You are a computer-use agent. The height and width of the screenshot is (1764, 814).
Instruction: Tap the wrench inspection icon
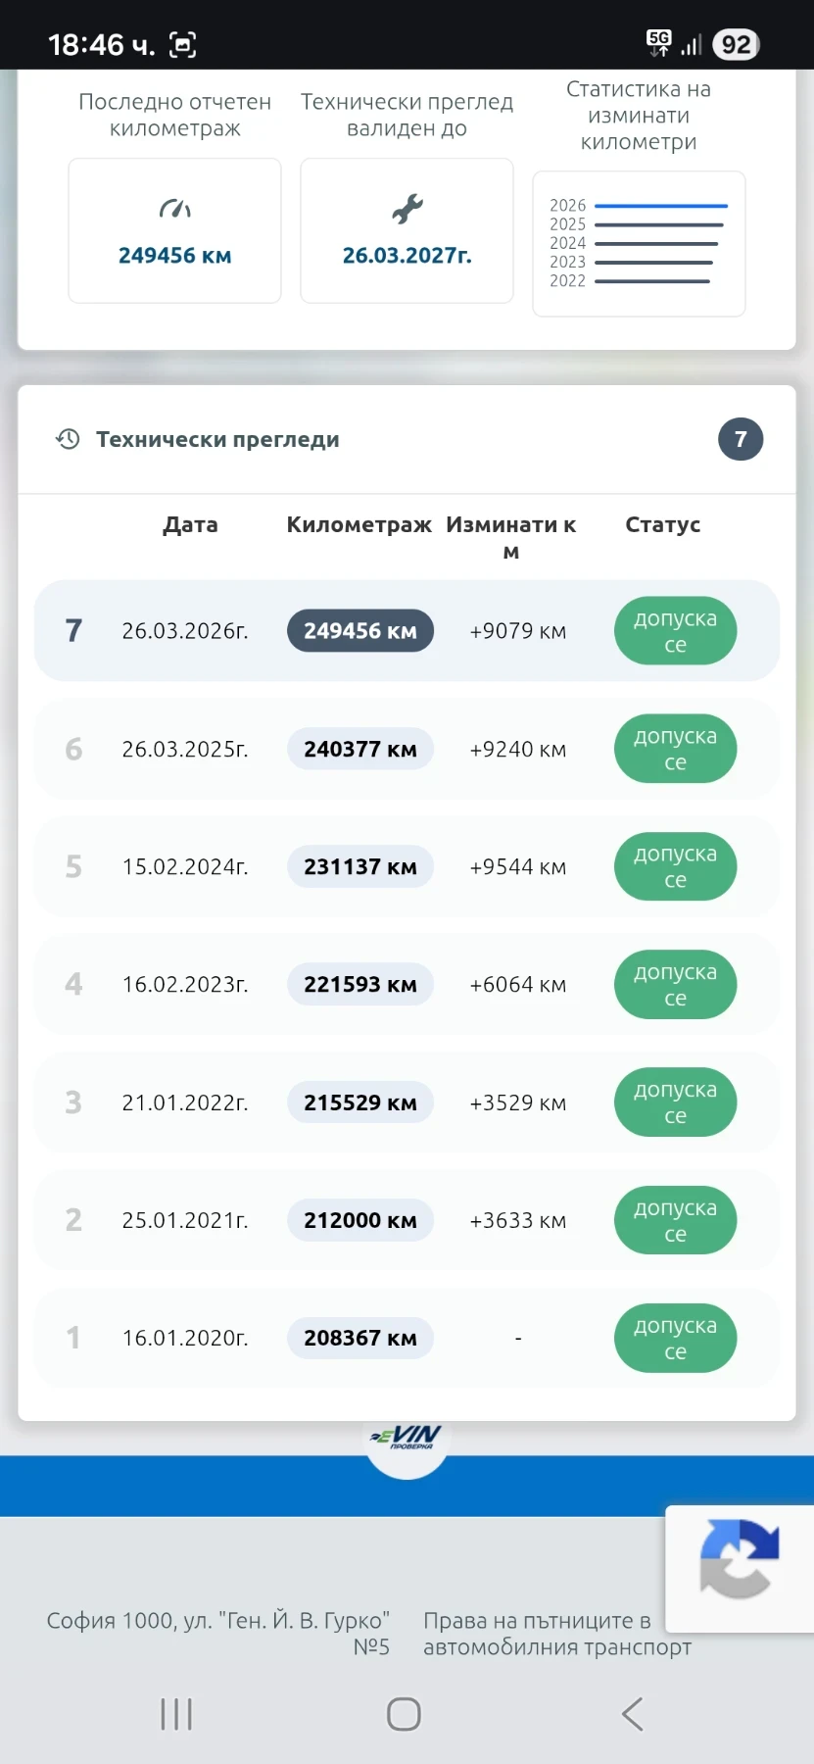[x=407, y=209]
